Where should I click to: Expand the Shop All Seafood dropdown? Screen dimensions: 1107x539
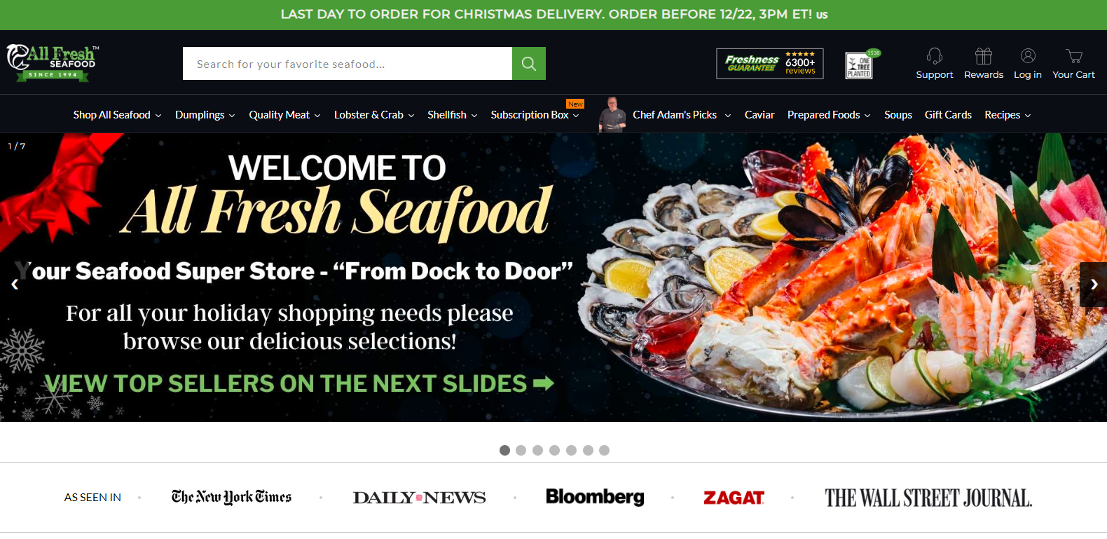[117, 115]
